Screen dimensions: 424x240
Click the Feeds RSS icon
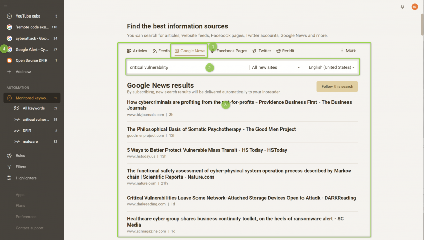155,51
